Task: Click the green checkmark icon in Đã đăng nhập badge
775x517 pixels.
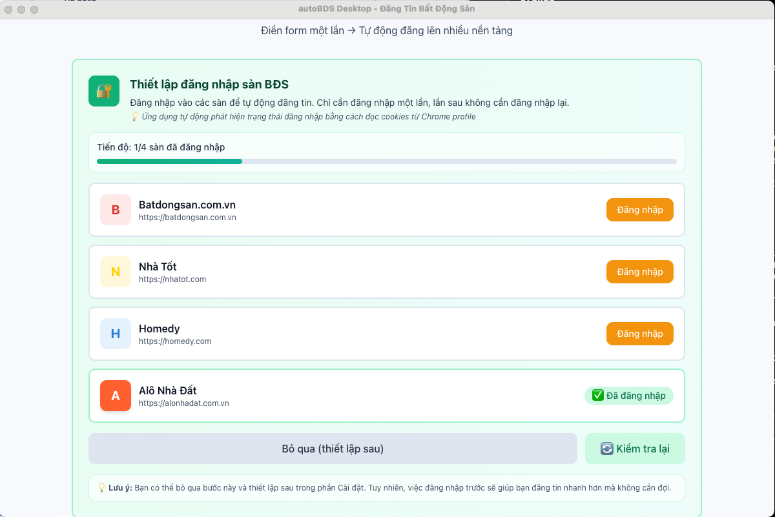Action: pos(598,396)
